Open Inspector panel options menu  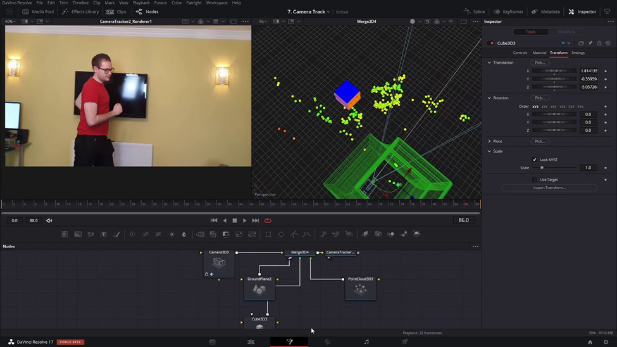click(610, 22)
